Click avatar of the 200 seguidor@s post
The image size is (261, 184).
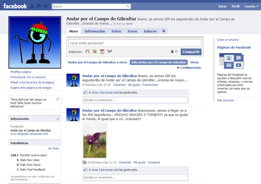[73, 80]
